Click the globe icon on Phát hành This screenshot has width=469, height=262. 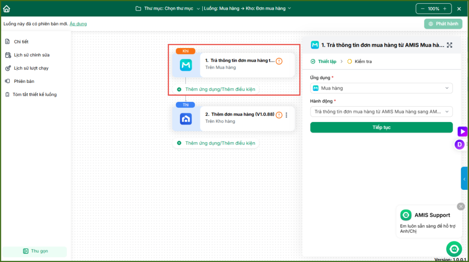(431, 24)
